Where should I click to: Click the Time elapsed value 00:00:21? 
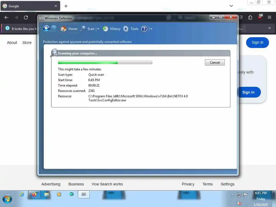94,85
